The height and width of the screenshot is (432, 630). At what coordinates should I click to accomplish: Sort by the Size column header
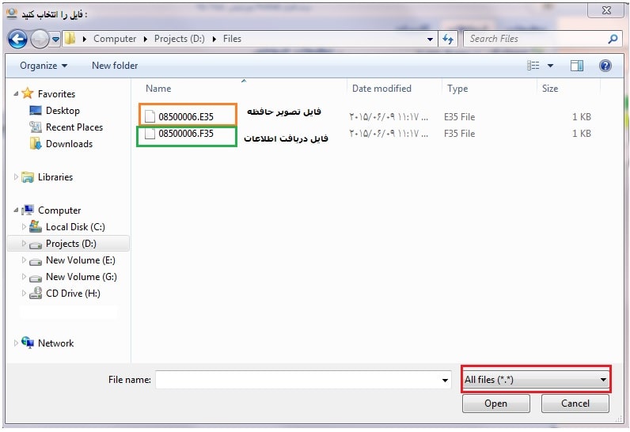[550, 89]
